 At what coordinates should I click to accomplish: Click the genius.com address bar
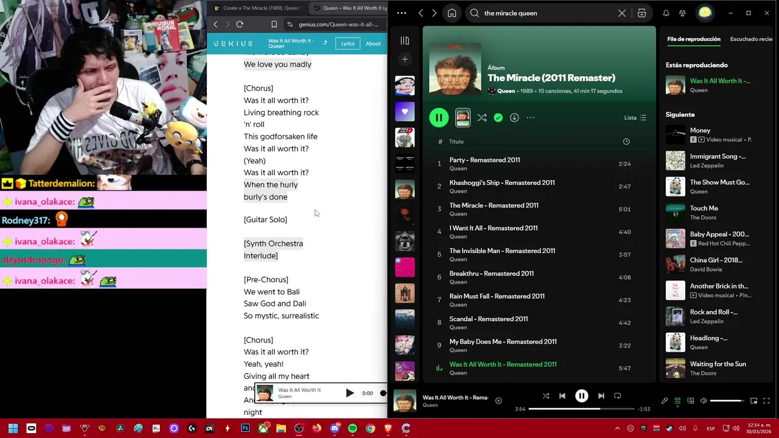[337, 24]
